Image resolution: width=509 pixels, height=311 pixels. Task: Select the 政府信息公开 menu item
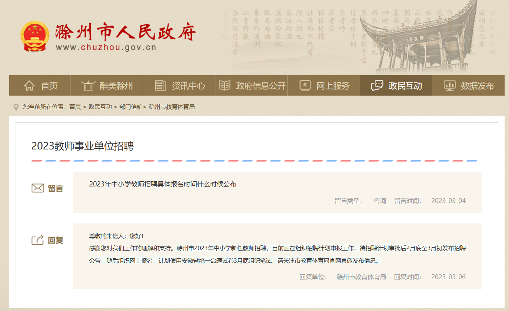pyautogui.click(x=261, y=86)
